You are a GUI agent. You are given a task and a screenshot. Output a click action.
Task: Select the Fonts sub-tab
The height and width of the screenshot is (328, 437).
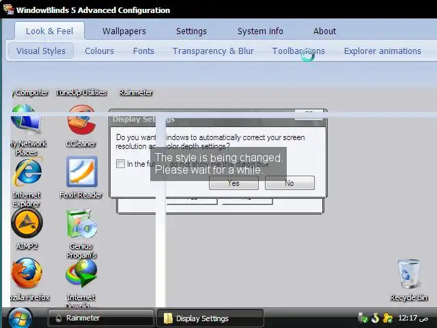143,51
